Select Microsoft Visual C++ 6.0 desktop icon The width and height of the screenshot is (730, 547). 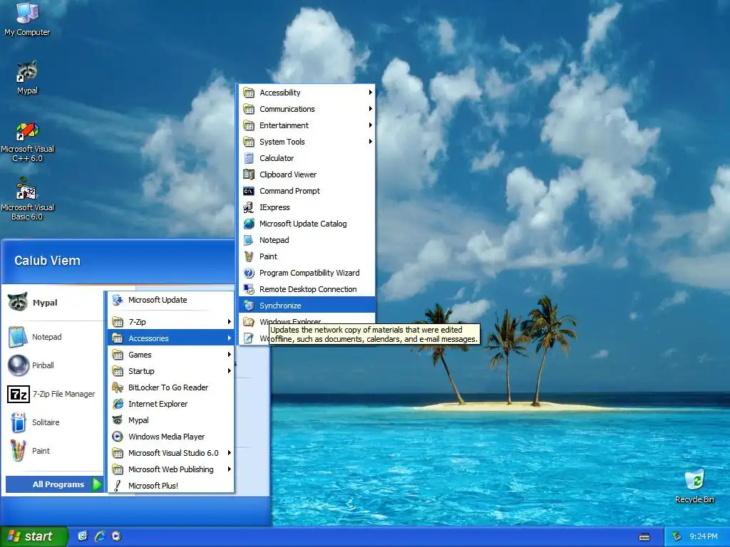point(27,142)
